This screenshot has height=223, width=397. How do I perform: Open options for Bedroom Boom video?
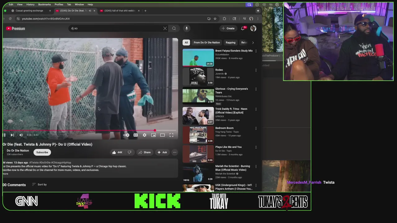pyautogui.click(x=256, y=129)
